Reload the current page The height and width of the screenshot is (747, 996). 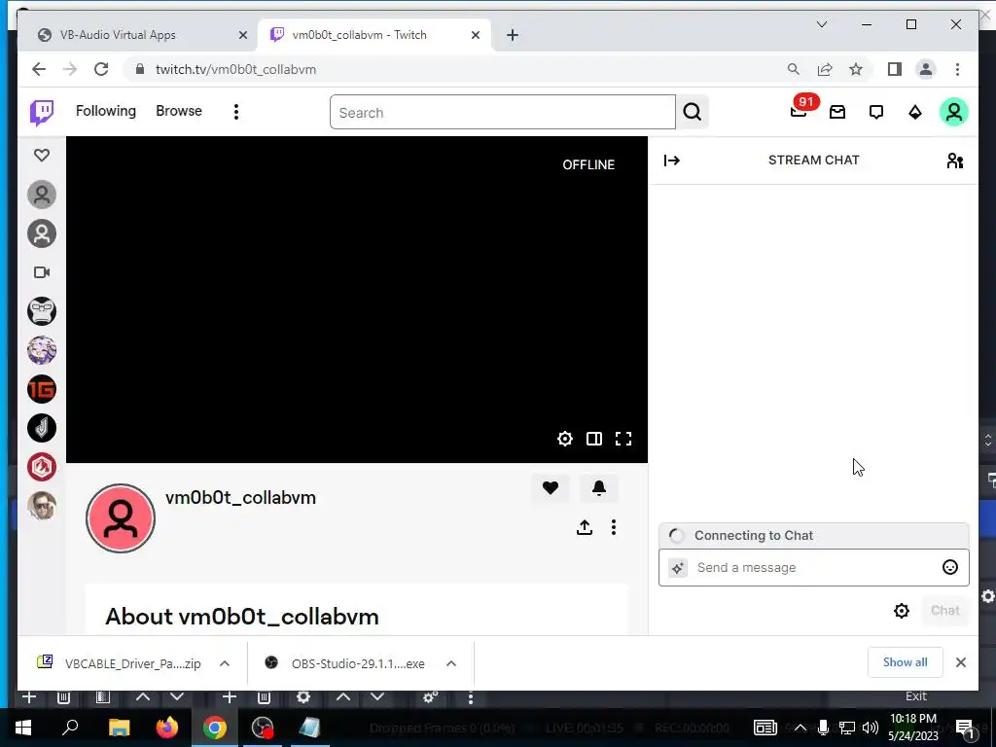[x=101, y=69]
